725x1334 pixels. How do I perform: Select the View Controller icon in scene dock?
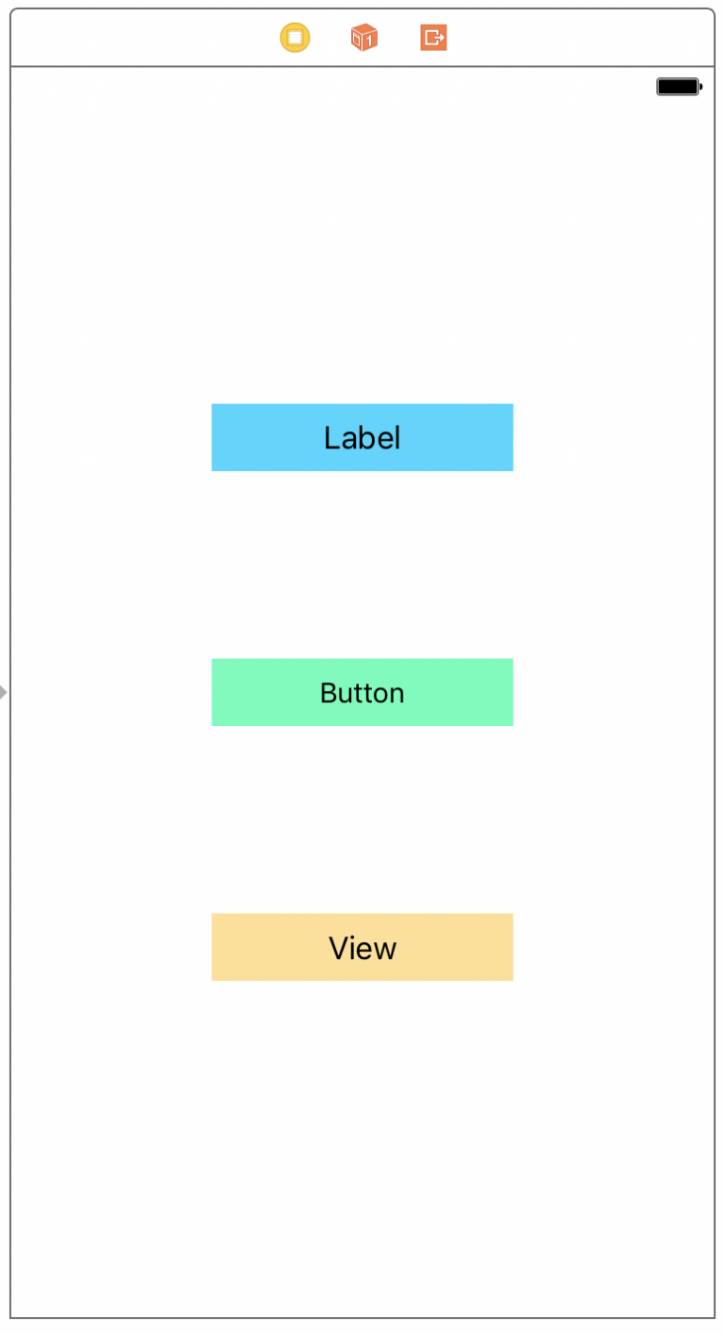coord(295,38)
